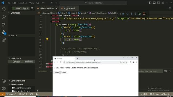Restart the debug session
The image size is (173, 97).
point(140,14)
